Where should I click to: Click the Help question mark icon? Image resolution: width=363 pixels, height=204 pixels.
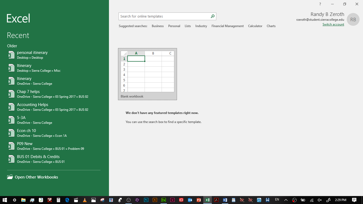point(320,4)
